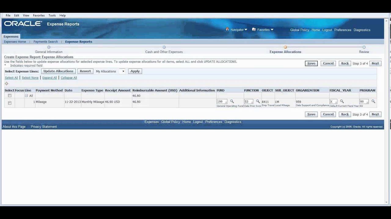The width and height of the screenshot is (391, 219).
Task: Click the top Back button
Action: pos(345,63)
